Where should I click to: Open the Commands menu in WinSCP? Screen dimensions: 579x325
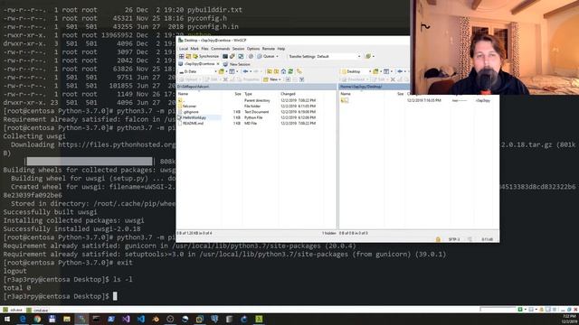coord(221,49)
